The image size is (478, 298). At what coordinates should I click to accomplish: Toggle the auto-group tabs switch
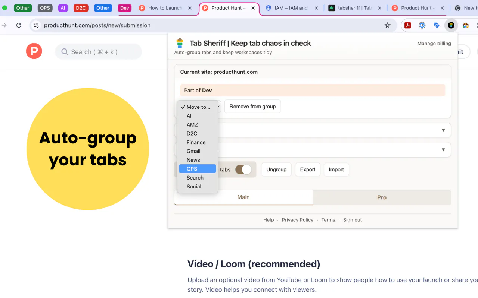[x=243, y=169]
